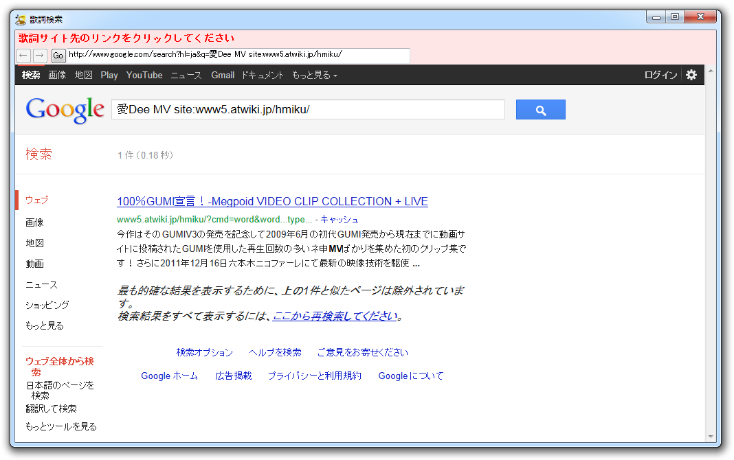Select 動画 in the left sidebar
The width and height of the screenshot is (734, 460).
[x=34, y=264]
